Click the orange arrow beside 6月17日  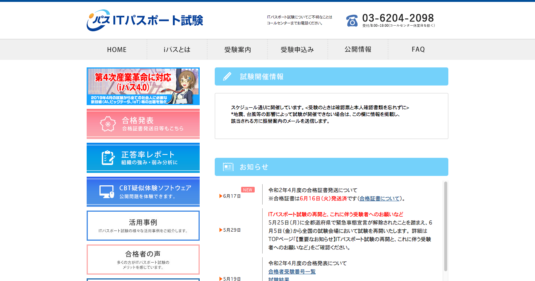click(221, 196)
